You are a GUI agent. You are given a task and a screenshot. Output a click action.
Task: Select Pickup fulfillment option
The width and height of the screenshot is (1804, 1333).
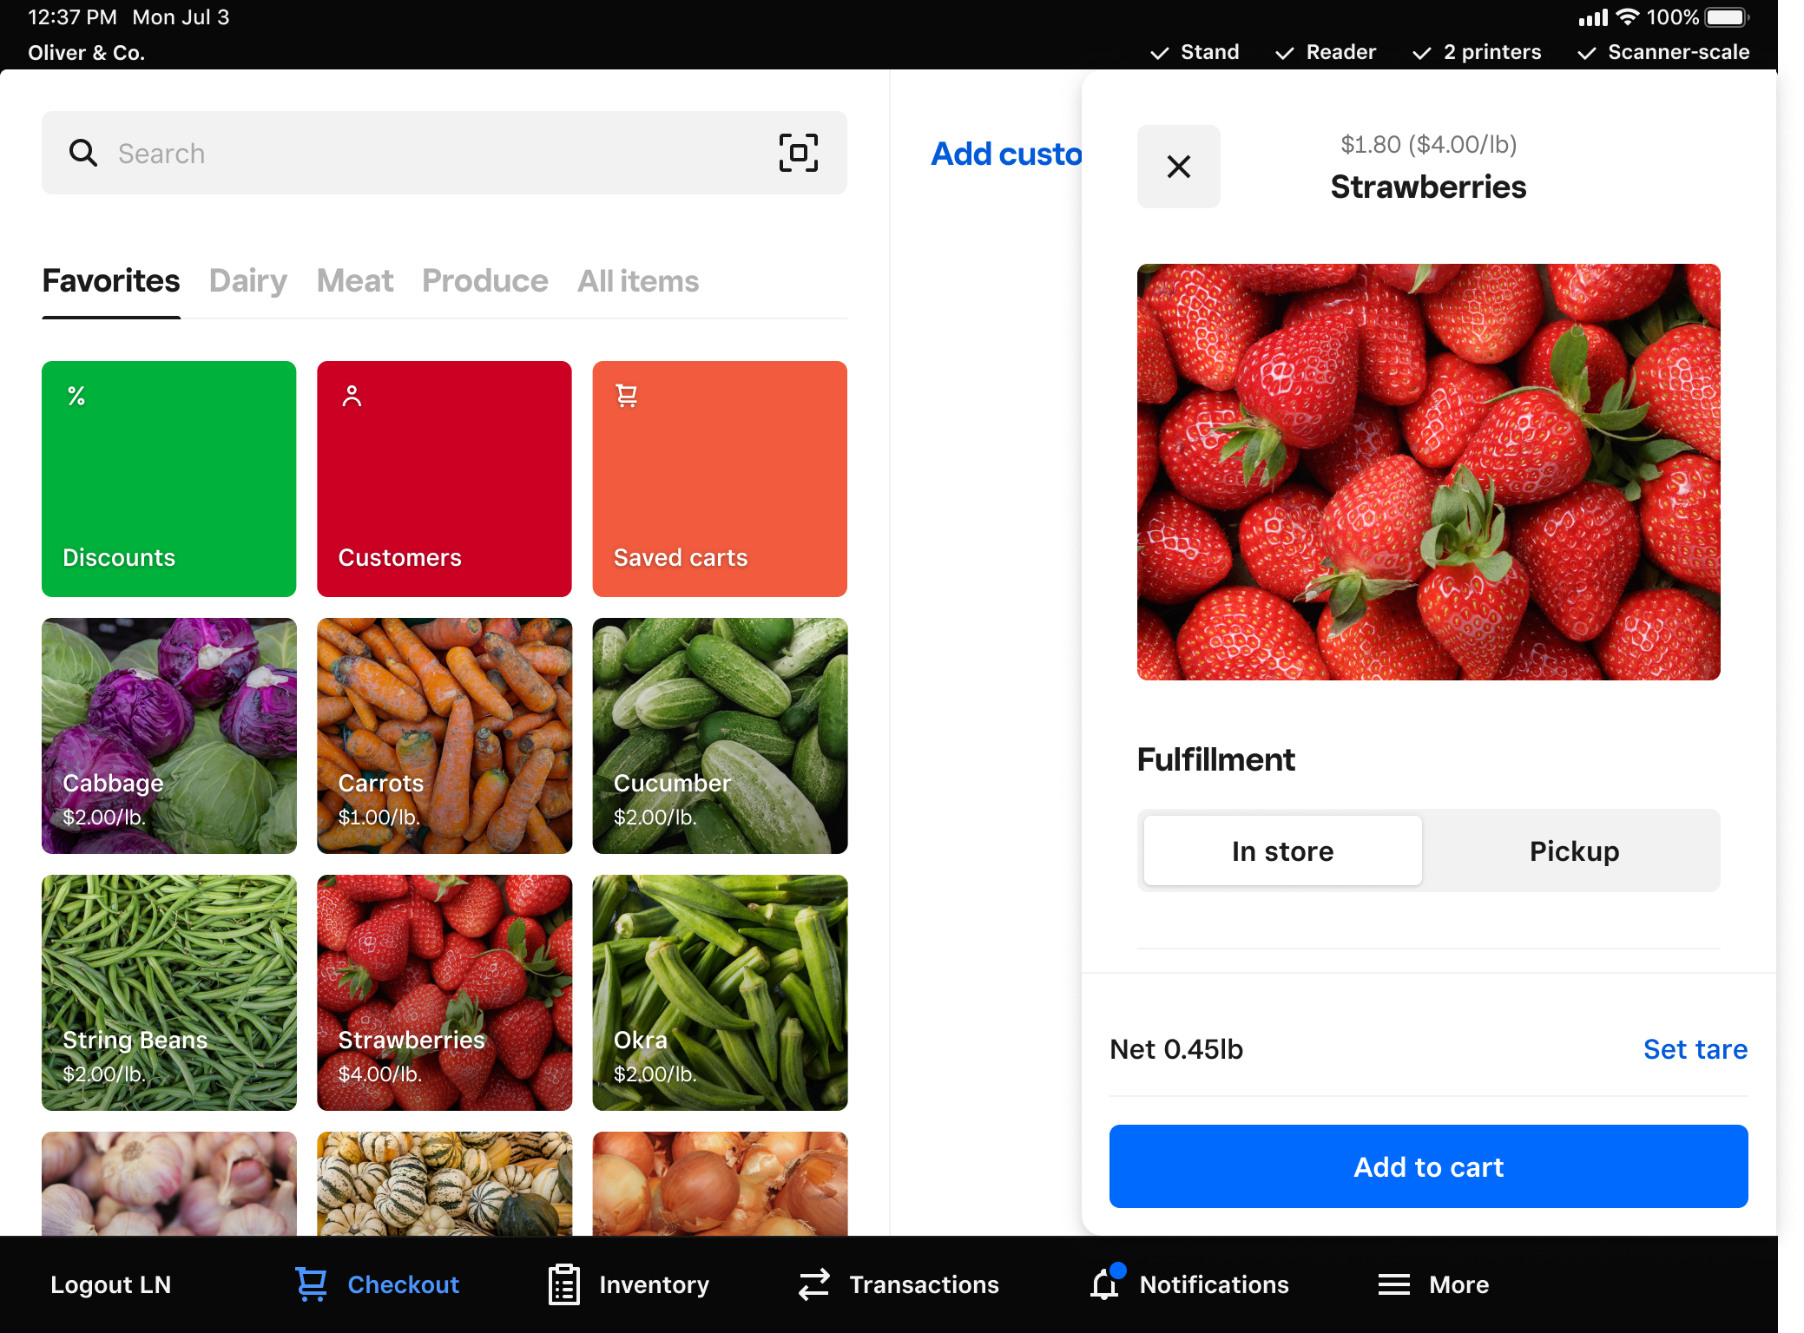coord(1573,850)
